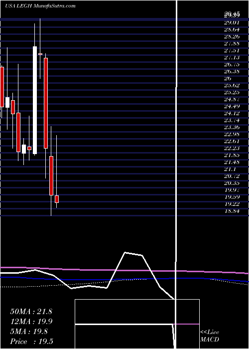Image resolution: width=249 pixels, height=349 pixels.
Task: Click the <<Live MACD label
Action: tap(210, 336)
